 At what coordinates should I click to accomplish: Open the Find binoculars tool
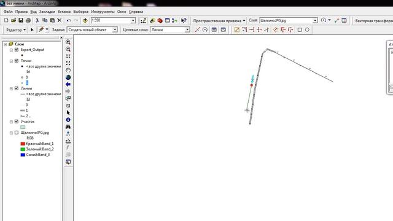click(68, 127)
